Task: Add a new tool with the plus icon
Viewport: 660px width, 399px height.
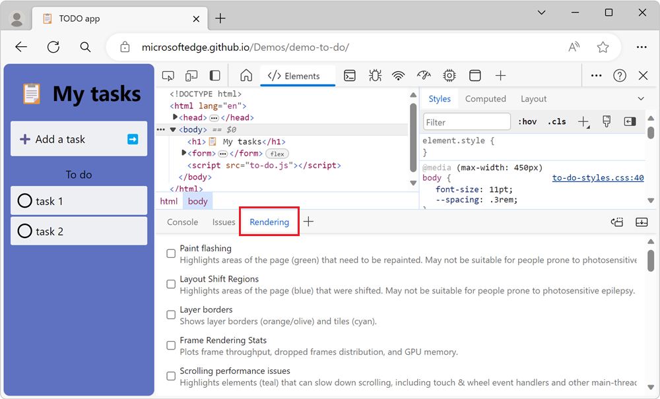Action: tap(500, 75)
